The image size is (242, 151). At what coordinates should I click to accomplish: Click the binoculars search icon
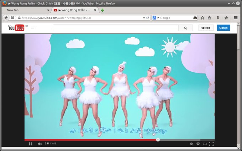(195, 18)
